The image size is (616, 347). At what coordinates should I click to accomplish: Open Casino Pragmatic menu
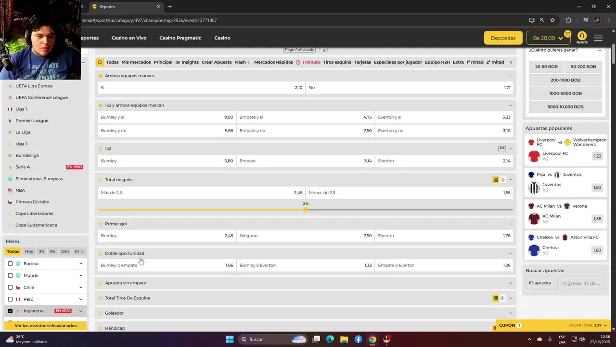point(180,38)
